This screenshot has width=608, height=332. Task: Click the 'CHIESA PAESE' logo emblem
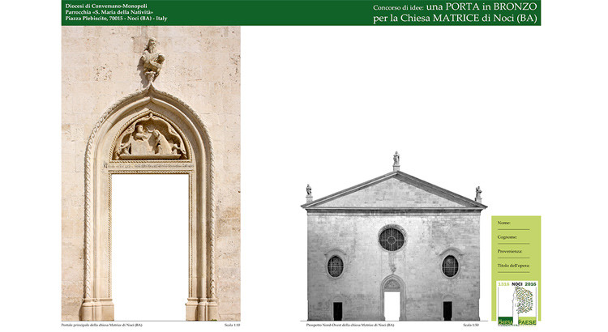pos(517,303)
